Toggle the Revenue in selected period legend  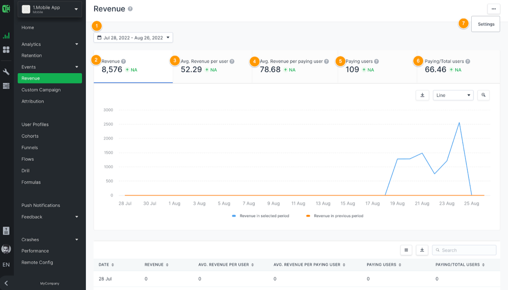click(x=261, y=216)
